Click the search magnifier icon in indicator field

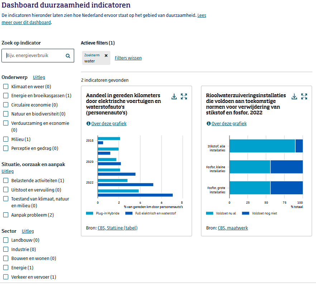[68, 56]
